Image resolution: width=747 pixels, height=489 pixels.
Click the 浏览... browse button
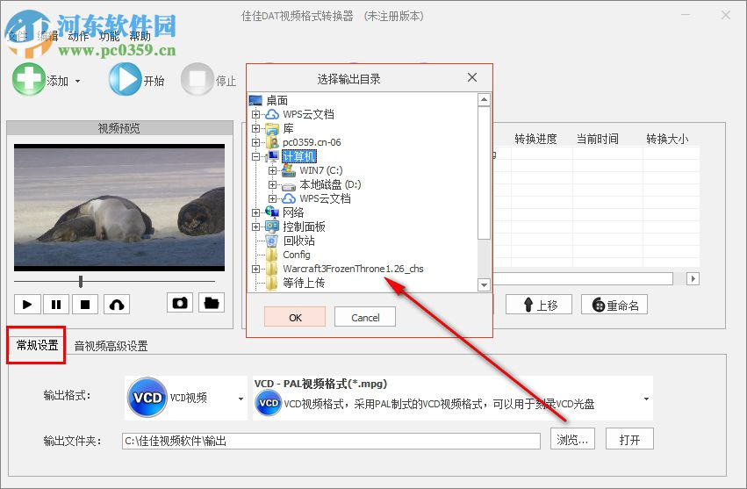click(x=572, y=440)
